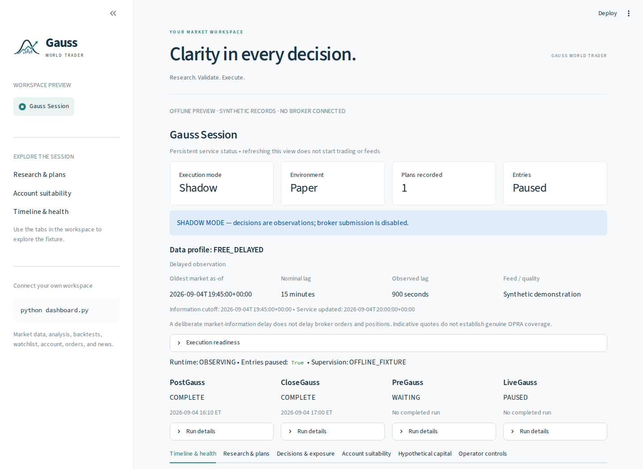Click the Plans recorded value 1
Screen dimensions: 643x469
pyautogui.click(x=404, y=188)
